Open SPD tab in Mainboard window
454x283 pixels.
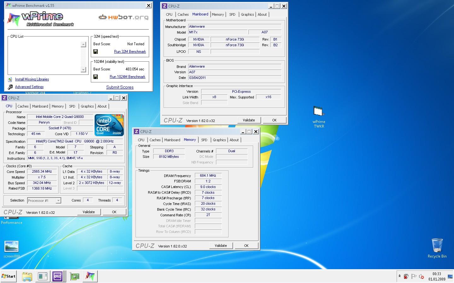232,14
